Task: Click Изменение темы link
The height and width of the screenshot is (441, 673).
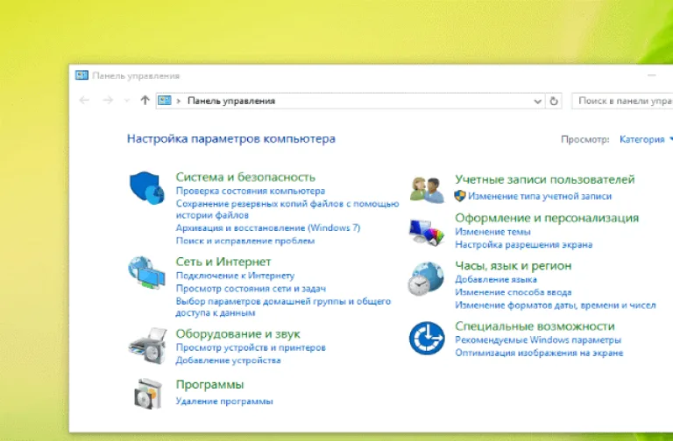Action: pyautogui.click(x=492, y=232)
